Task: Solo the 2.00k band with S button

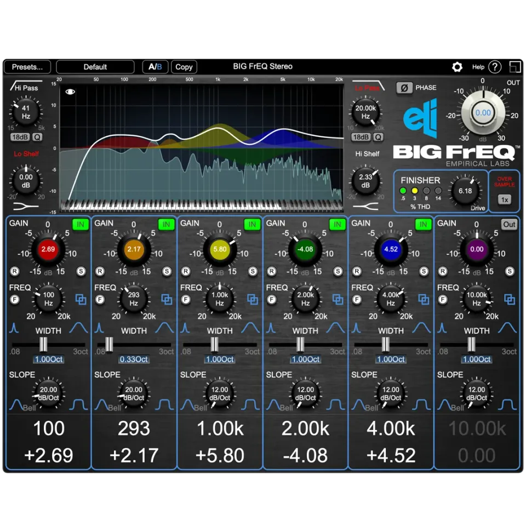Action: click(338, 271)
